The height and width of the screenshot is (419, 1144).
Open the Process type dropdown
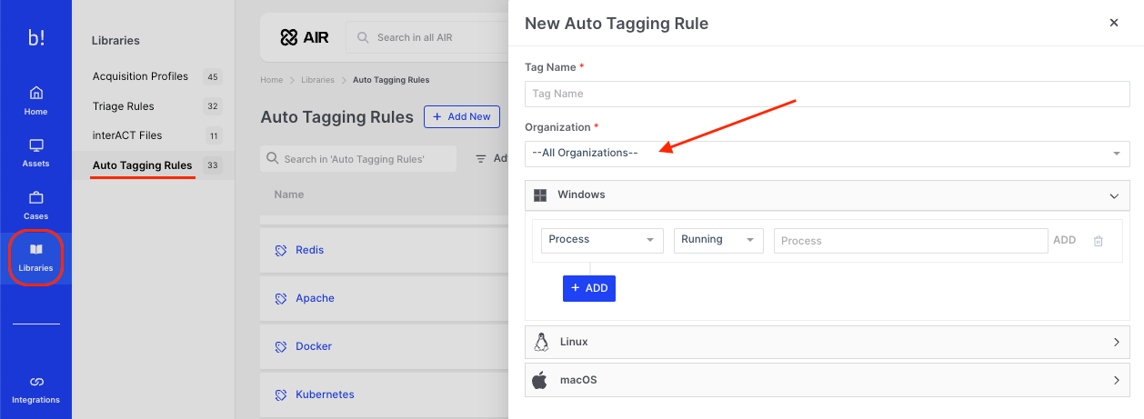(x=601, y=240)
